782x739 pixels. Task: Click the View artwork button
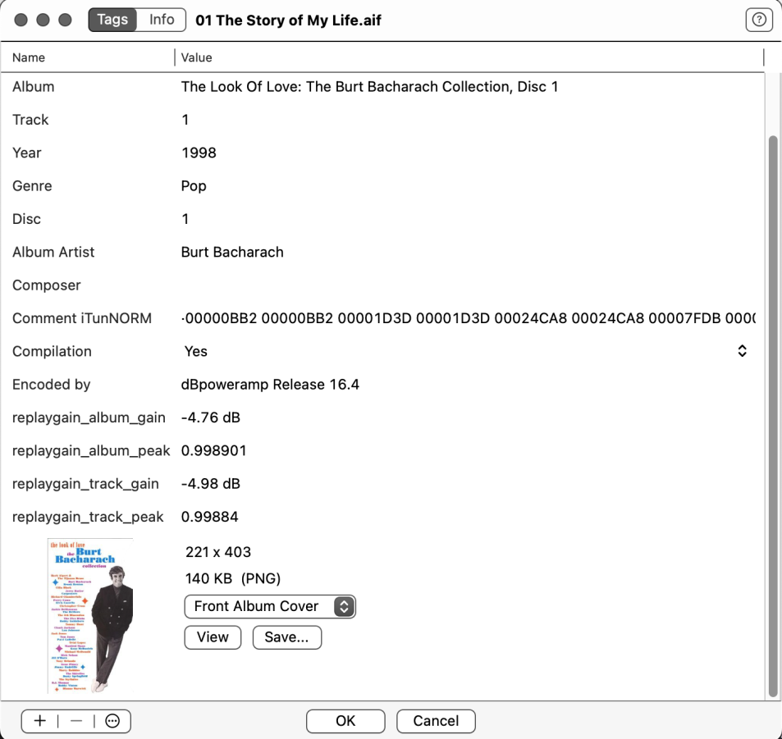[213, 637]
